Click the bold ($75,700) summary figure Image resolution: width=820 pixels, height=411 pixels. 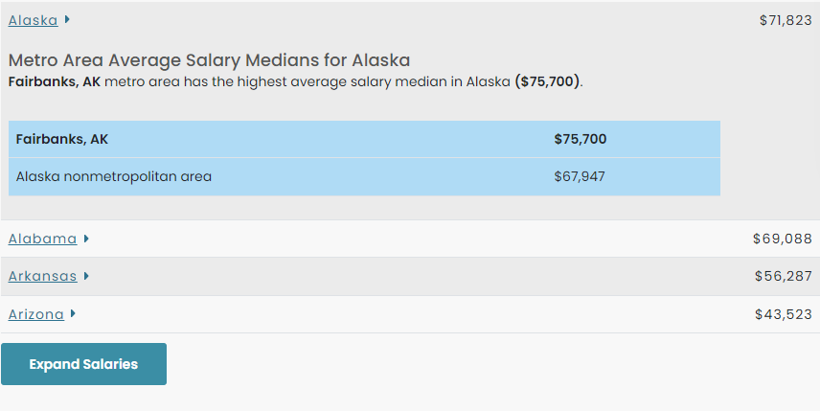click(x=547, y=82)
